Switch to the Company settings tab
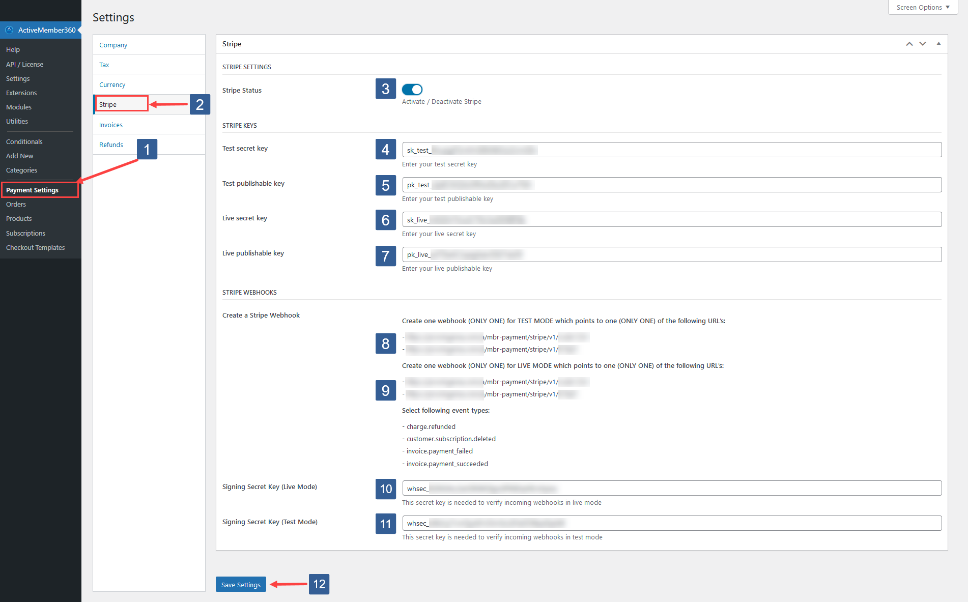 tap(113, 45)
